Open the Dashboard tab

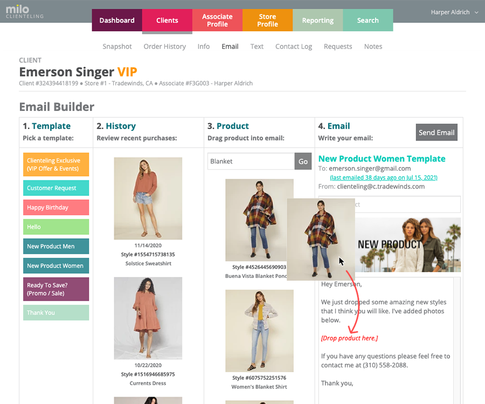pos(117,20)
